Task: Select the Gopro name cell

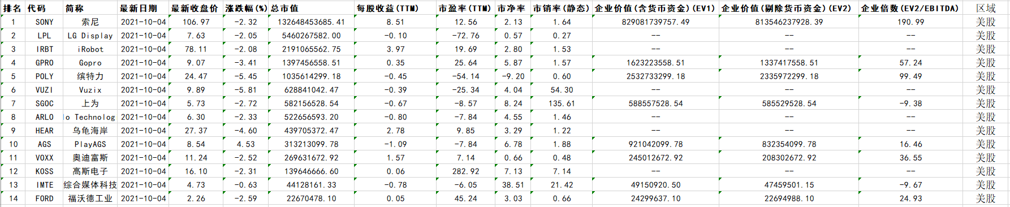Action: tap(90, 63)
